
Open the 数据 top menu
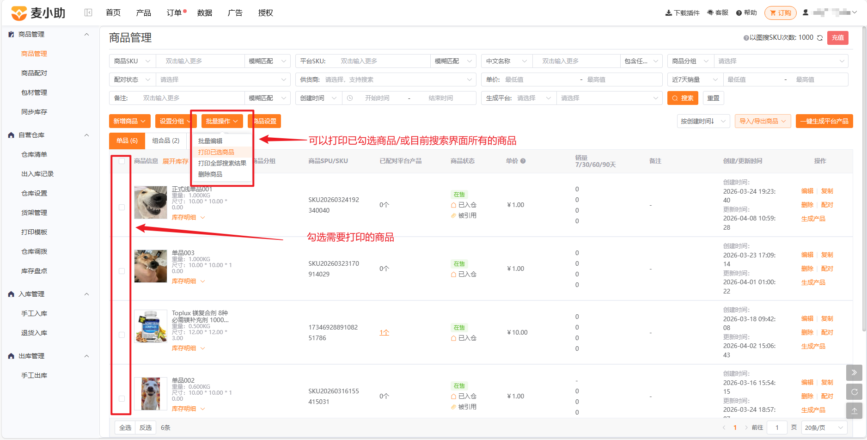[205, 13]
